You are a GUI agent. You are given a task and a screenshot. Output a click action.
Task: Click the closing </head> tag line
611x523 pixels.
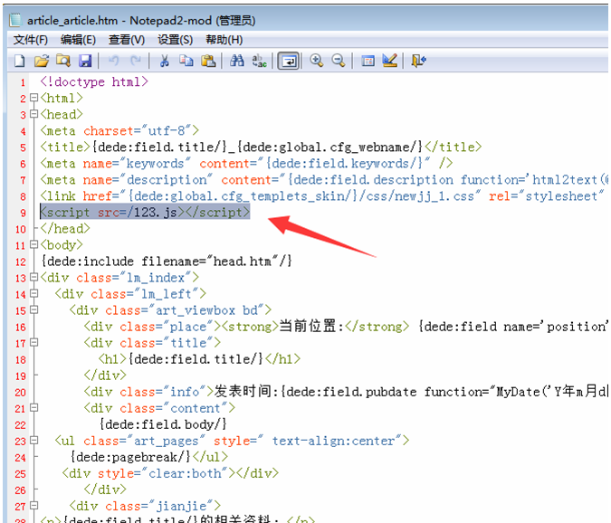[65, 229]
